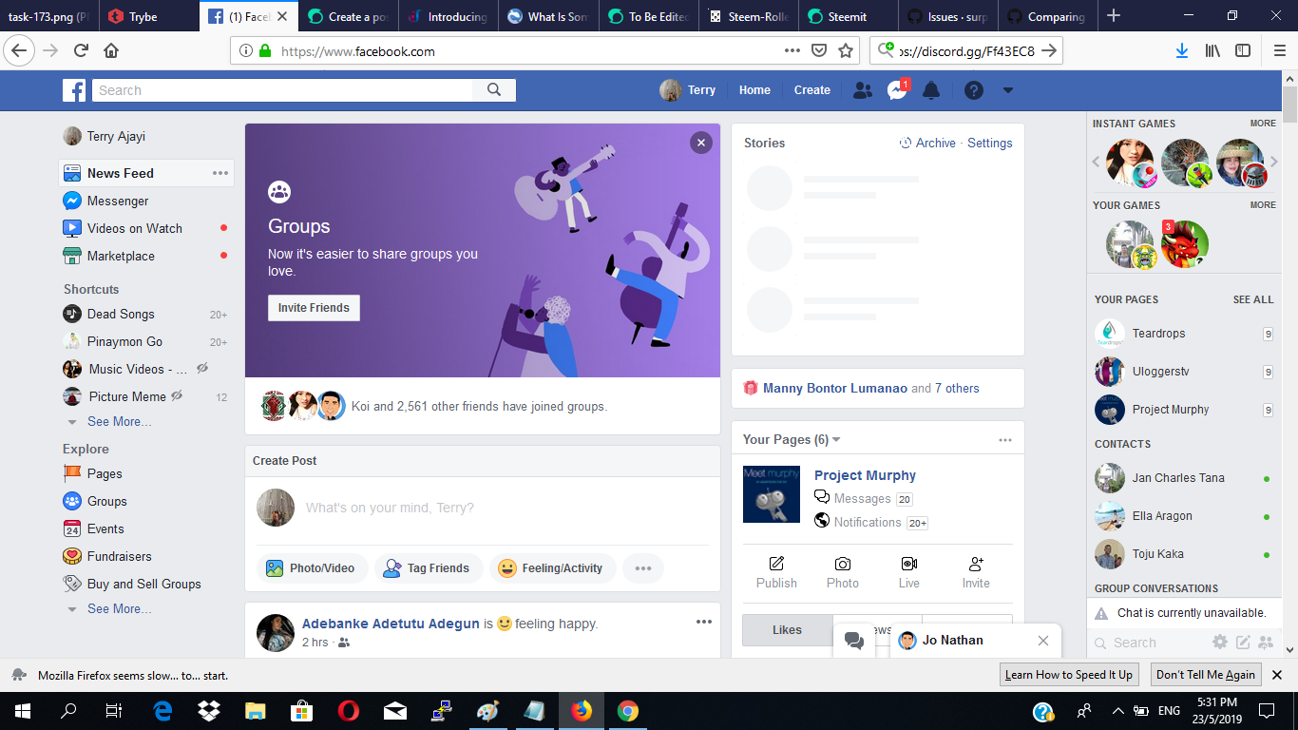Open News Feed options ellipsis
Screen dimensions: 1298x730
(220, 173)
